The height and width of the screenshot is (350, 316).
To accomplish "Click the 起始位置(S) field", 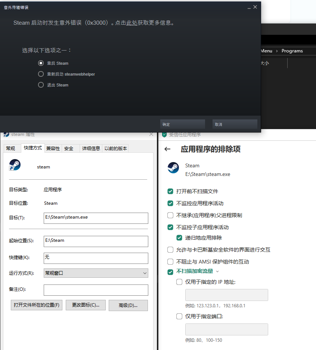I will tap(96, 241).
